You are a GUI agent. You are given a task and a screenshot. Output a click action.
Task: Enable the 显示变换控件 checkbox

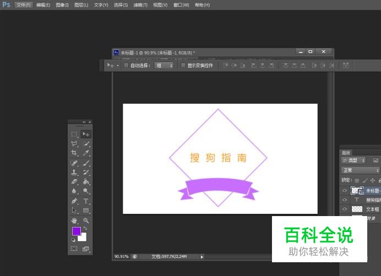[x=183, y=65]
